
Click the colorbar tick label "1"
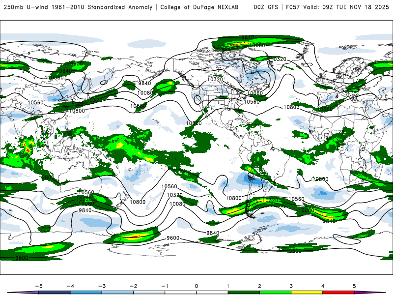pos(228,286)
